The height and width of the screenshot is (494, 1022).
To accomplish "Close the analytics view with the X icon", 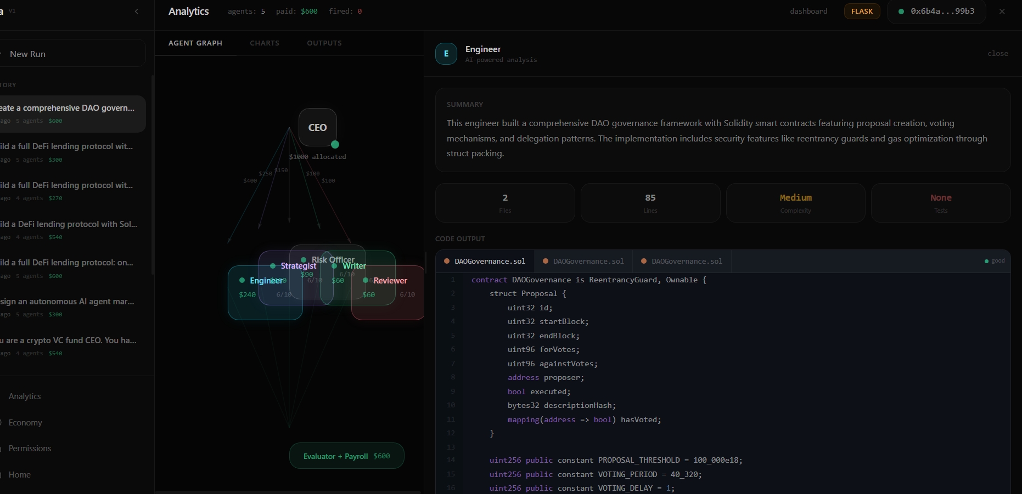I will pyautogui.click(x=1002, y=12).
